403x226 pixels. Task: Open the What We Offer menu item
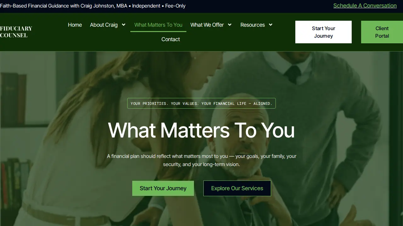coord(207,25)
